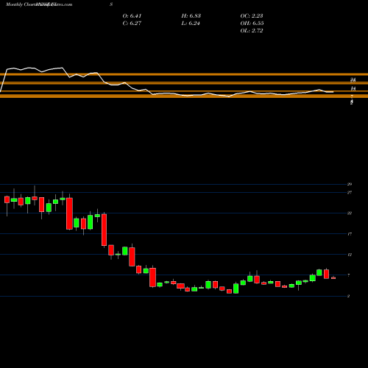This screenshot has height=368, width=368.
Task: Click the 12 price axis label
Action: pyautogui.click(x=350, y=255)
